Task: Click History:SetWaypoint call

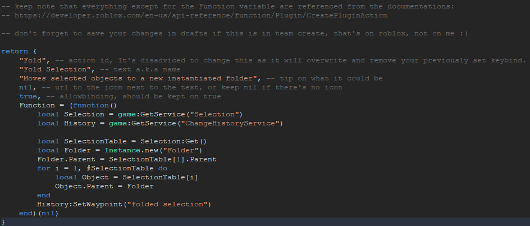Action: 124,204
